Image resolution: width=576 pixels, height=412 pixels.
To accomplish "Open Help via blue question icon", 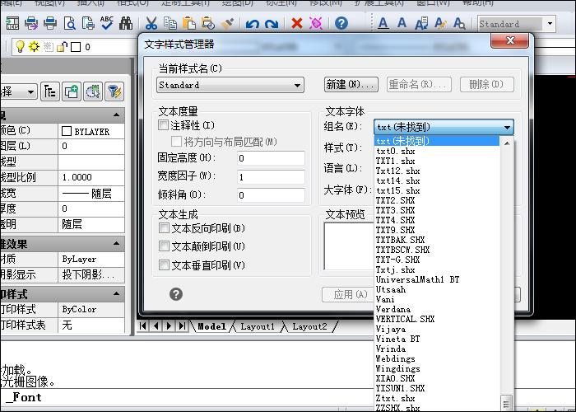I will [x=341, y=24].
